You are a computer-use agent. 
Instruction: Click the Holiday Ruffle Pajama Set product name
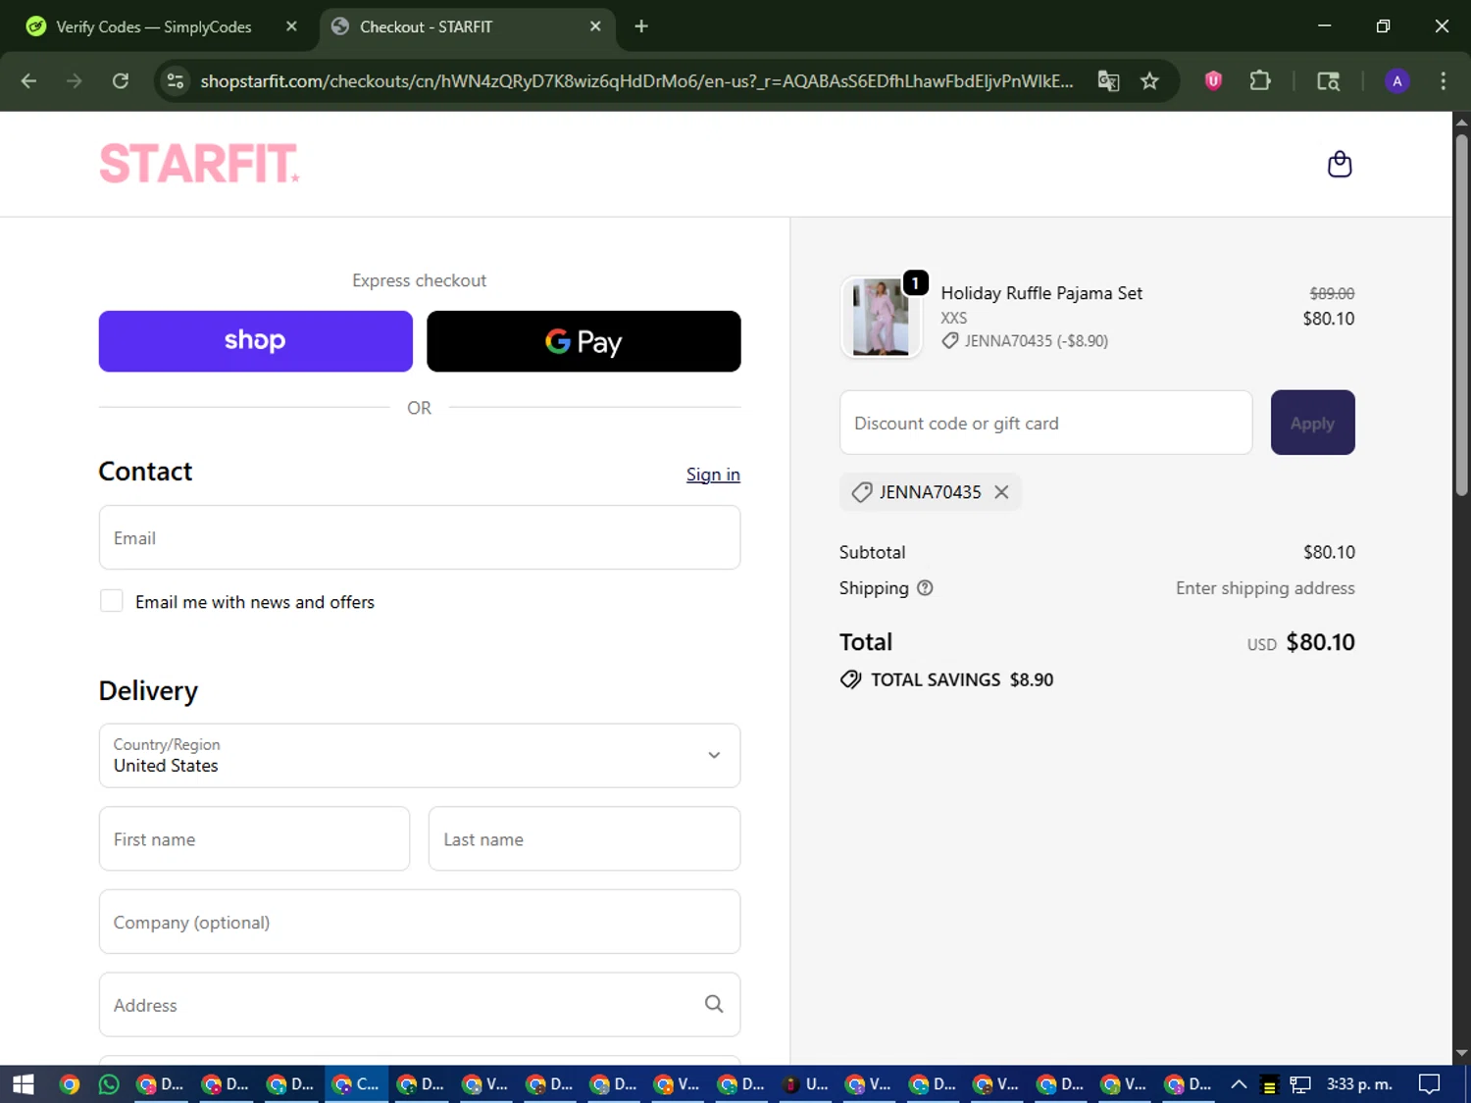point(1041,293)
